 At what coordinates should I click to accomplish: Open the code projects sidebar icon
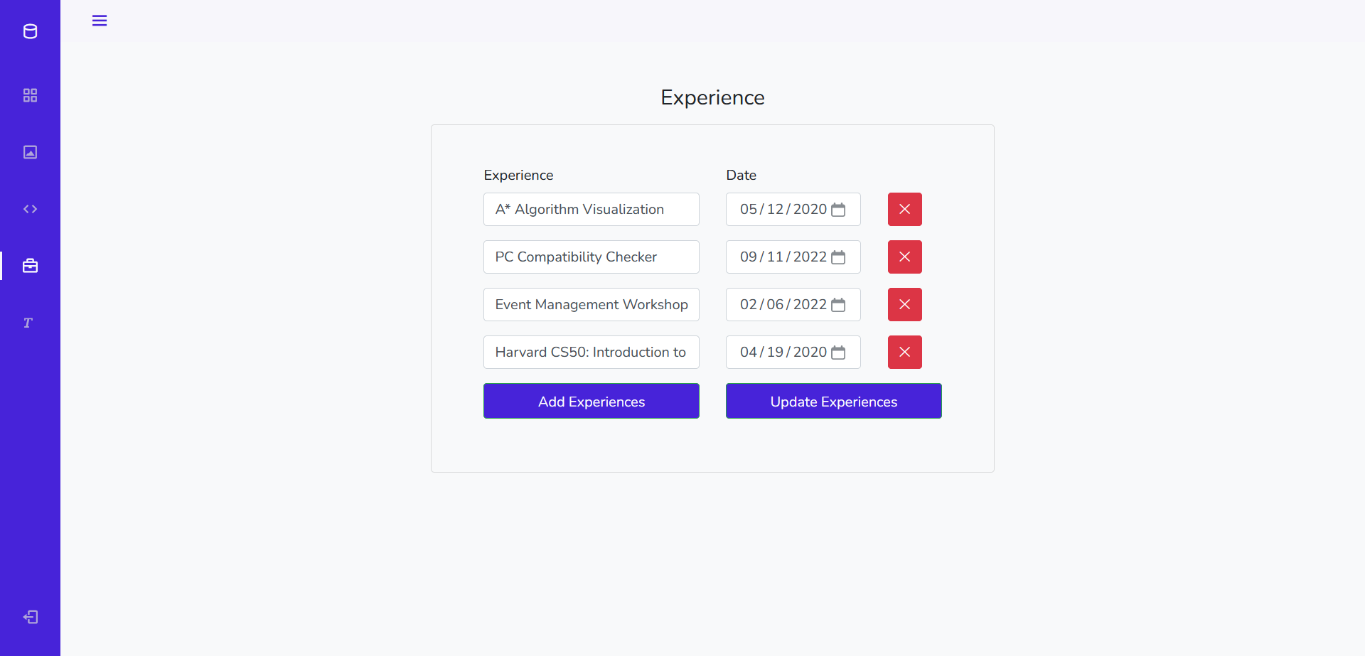point(30,208)
